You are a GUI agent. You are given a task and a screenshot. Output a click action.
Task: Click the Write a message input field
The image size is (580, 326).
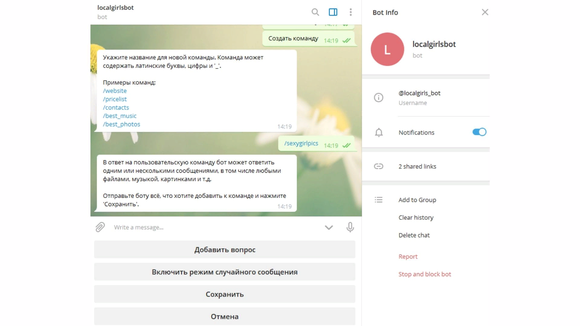pyautogui.click(x=211, y=227)
